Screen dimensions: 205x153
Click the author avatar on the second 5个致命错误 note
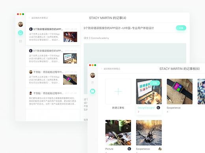(31, 51)
